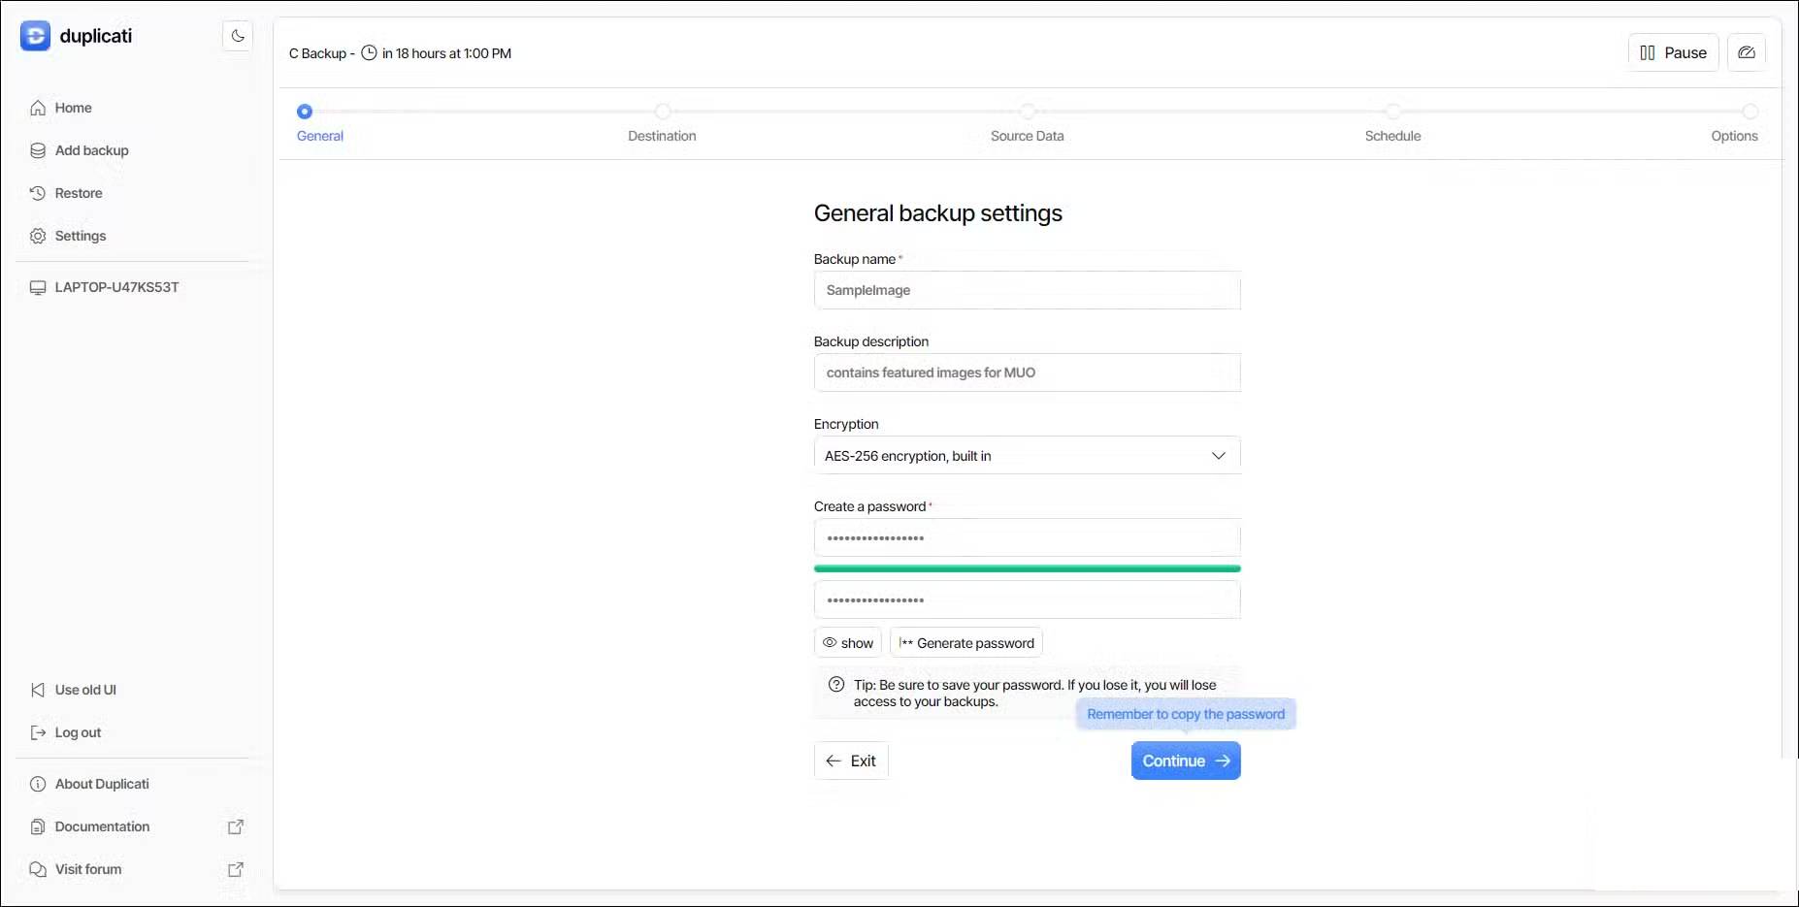Toggle dark mode with the moon icon

tap(238, 36)
